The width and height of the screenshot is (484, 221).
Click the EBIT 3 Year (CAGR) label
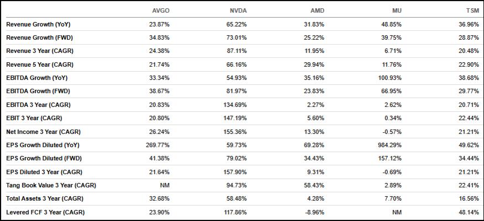click(34, 117)
